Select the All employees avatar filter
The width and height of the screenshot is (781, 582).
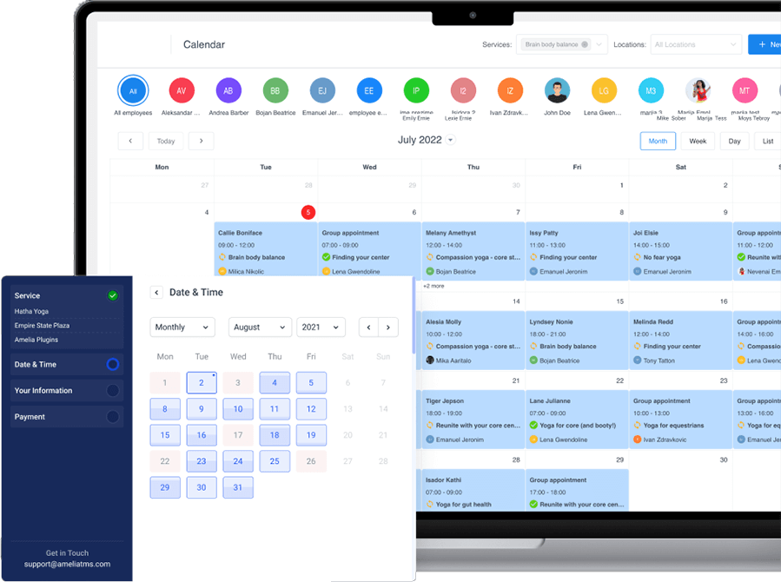click(133, 90)
